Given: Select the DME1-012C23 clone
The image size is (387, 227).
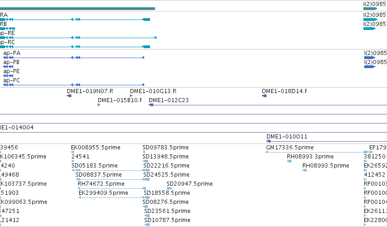Looking at the screenshot, I should 268,105.
